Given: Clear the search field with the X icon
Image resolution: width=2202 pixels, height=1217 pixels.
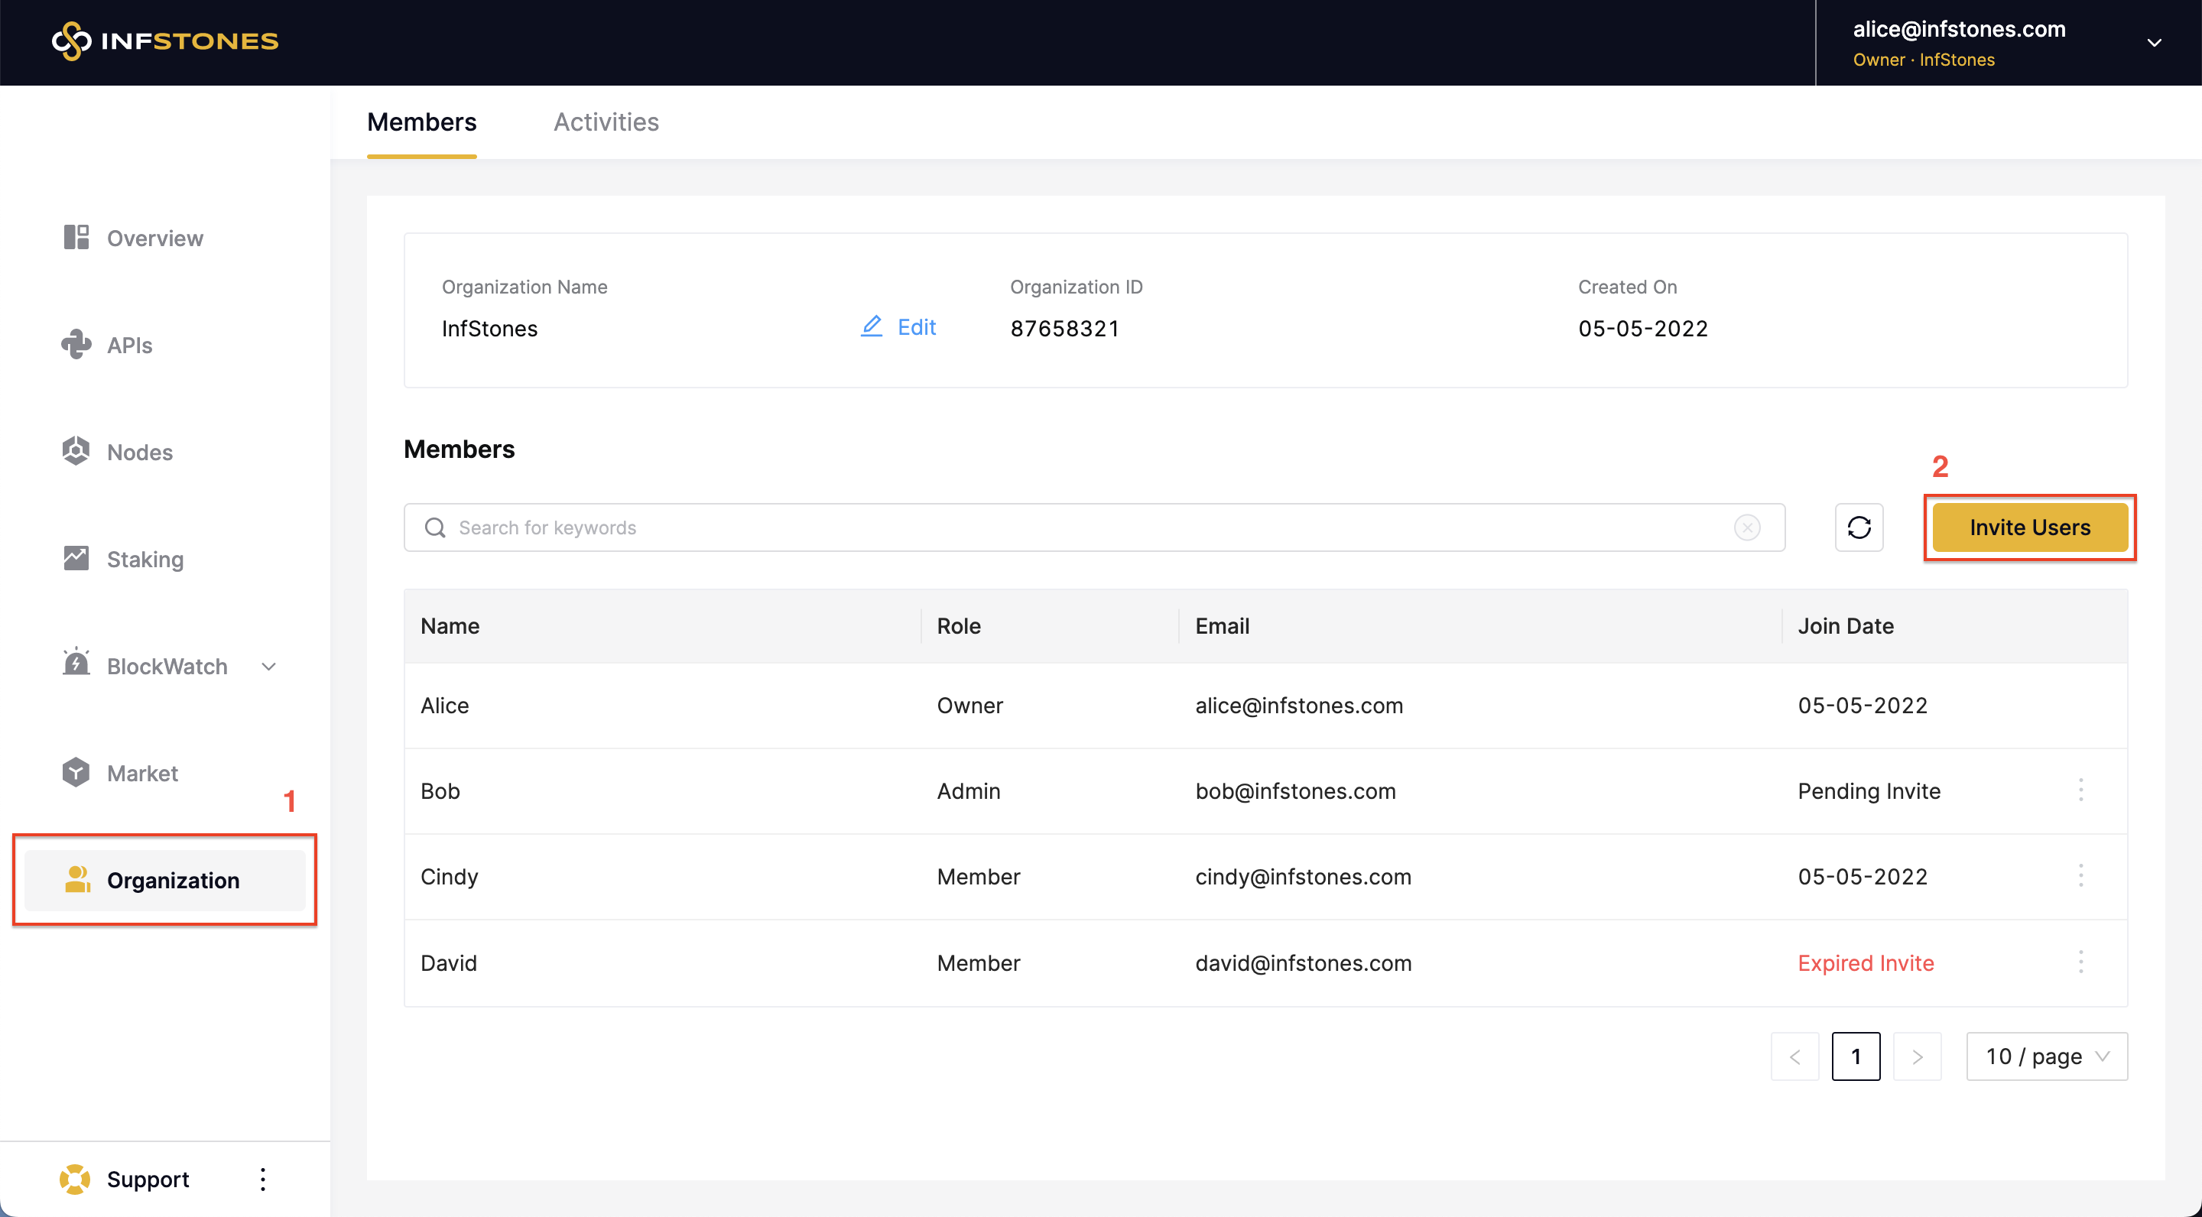Looking at the screenshot, I should click(1746, 527).
